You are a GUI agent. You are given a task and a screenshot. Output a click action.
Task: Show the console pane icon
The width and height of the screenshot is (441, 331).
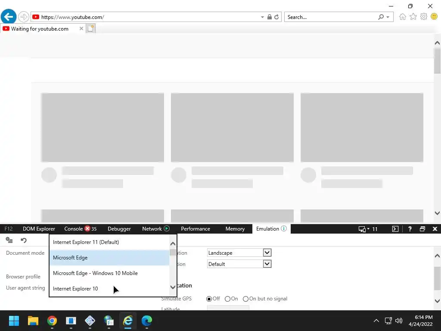click(395, 229)
